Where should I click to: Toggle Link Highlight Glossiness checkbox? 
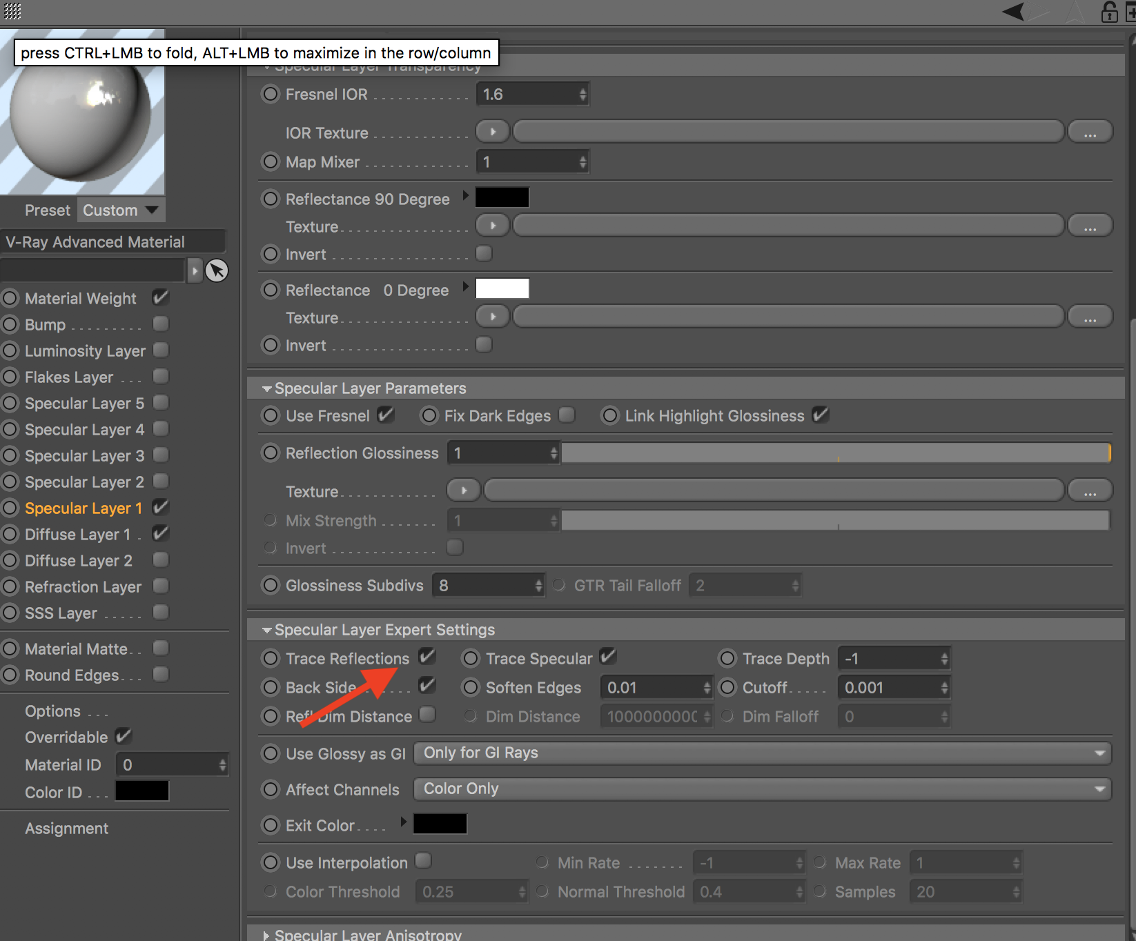821,415
